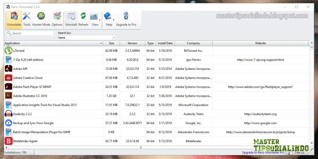Screen dimensions: 318x159
Task: Click the View toolbar icon
Action: (94, 16)
